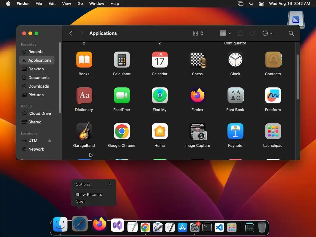
Task: Open Visual Studio Code from the Dock
Action: (x=219, y=227)
